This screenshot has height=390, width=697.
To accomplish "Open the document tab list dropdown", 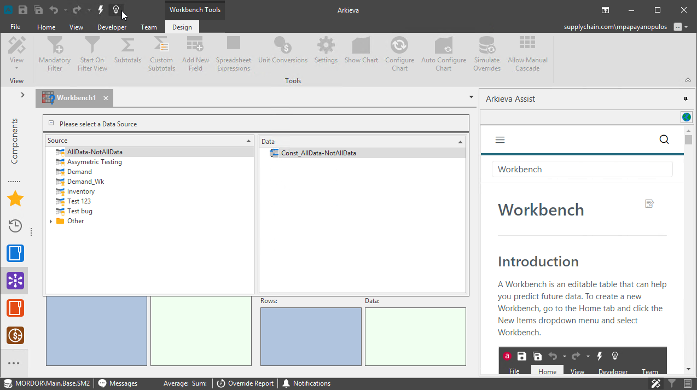I will tap(472, 97).
